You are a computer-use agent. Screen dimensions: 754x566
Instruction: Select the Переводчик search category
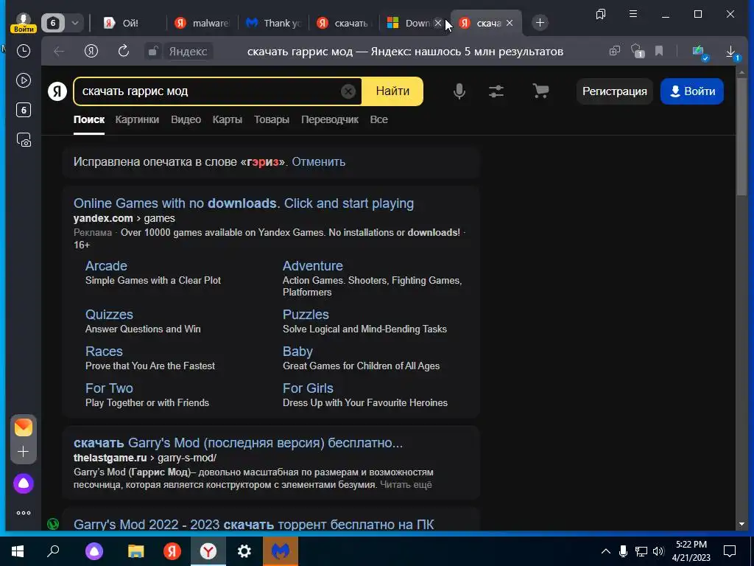pyautogui.click(x=330, y=119)
